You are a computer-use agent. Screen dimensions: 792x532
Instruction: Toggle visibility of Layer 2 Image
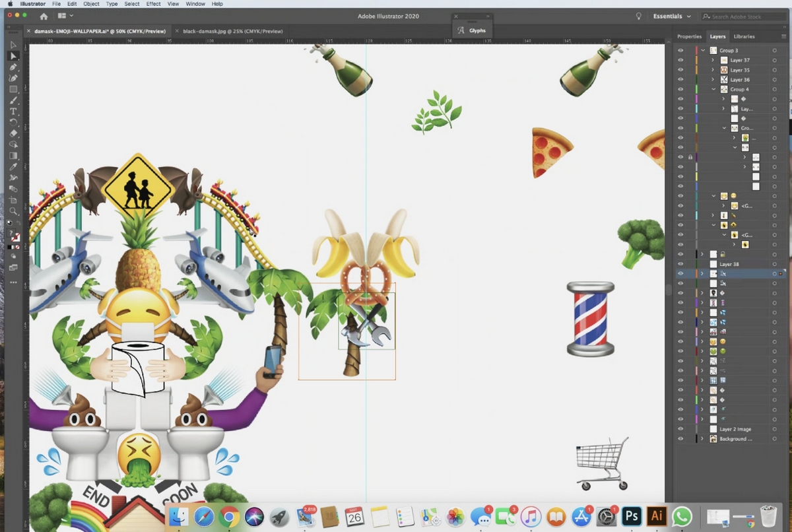pyautogui.click(x=680, y=429)
